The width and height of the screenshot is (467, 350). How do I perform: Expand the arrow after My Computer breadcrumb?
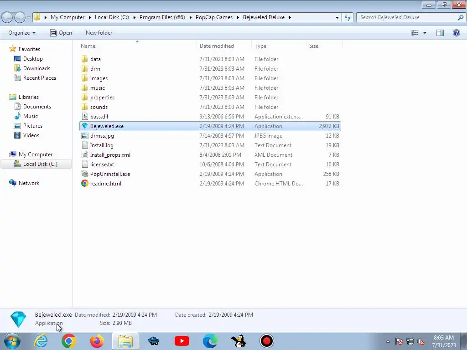click(x=90, y=17)
